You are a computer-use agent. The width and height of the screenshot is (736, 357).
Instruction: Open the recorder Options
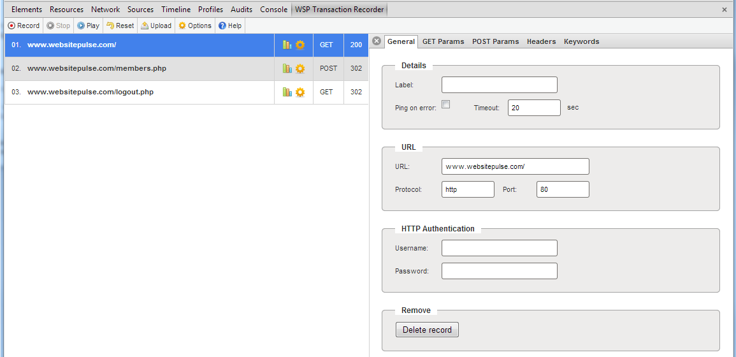[x=195, y=26]
